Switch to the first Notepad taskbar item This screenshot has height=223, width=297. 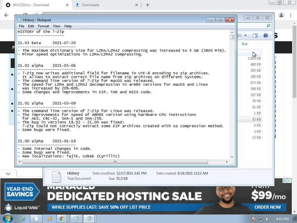[77, 219]
